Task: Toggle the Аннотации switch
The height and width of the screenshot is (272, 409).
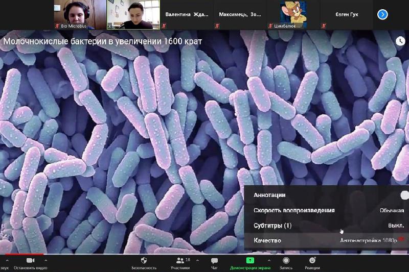Action: (404, 195)
